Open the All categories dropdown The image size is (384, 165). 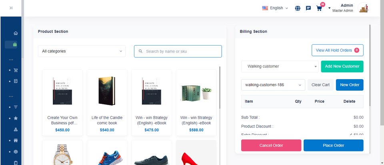coord(82,51)
